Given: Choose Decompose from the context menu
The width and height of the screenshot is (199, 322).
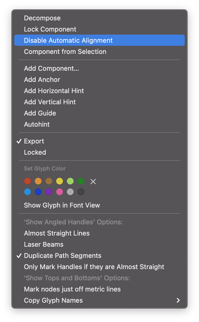Looking at the screenshot, I should (42, 18).
